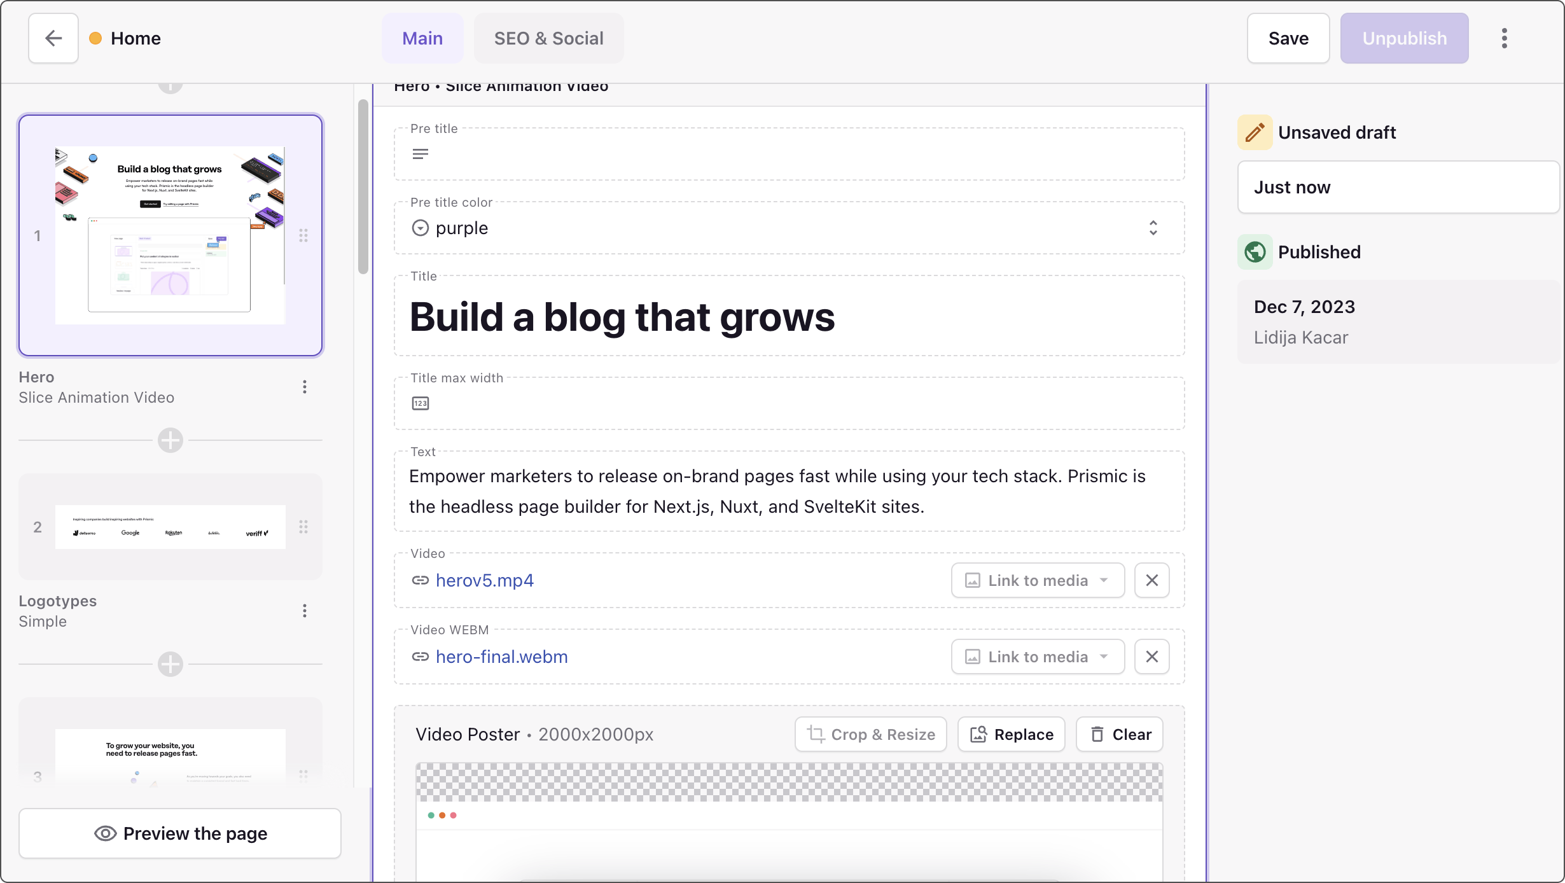Expand Link to media dropdown for Video
Viewport: 1565px width, 883px height.
pos(1038,580)
